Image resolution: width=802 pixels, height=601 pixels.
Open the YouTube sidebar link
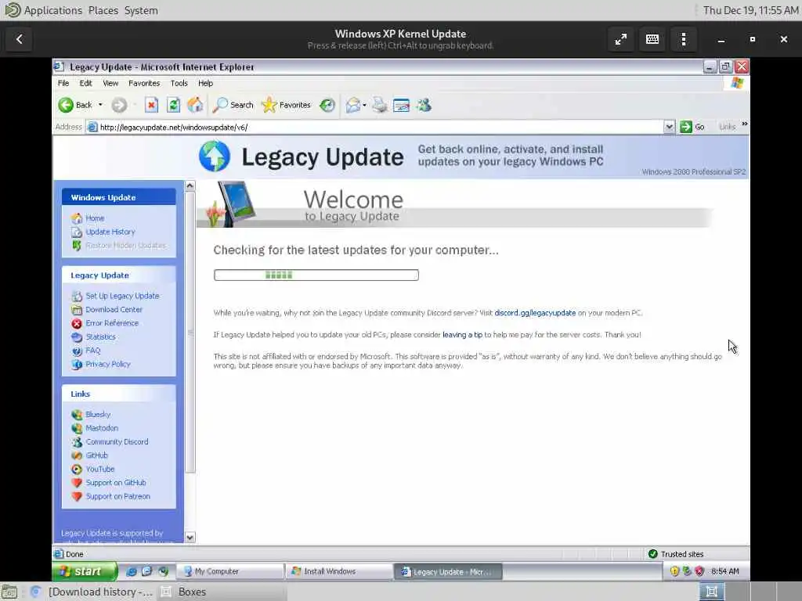point(100,470)
